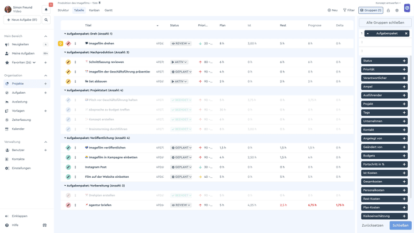Click the Filter funnel icon
The height and width of the screenshot is (233, 414).
(344, 10)
